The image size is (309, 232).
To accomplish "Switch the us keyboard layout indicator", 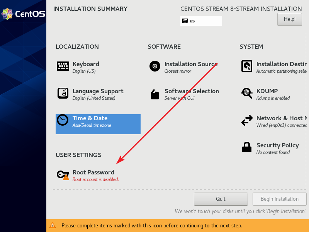I will [201, 21].
